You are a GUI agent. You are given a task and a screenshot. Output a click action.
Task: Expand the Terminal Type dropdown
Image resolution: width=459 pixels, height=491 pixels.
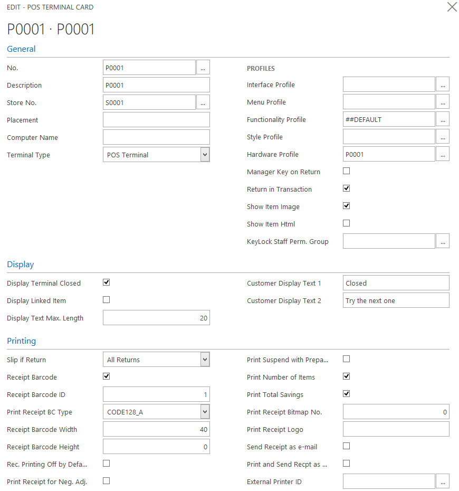tap(205, 155)
